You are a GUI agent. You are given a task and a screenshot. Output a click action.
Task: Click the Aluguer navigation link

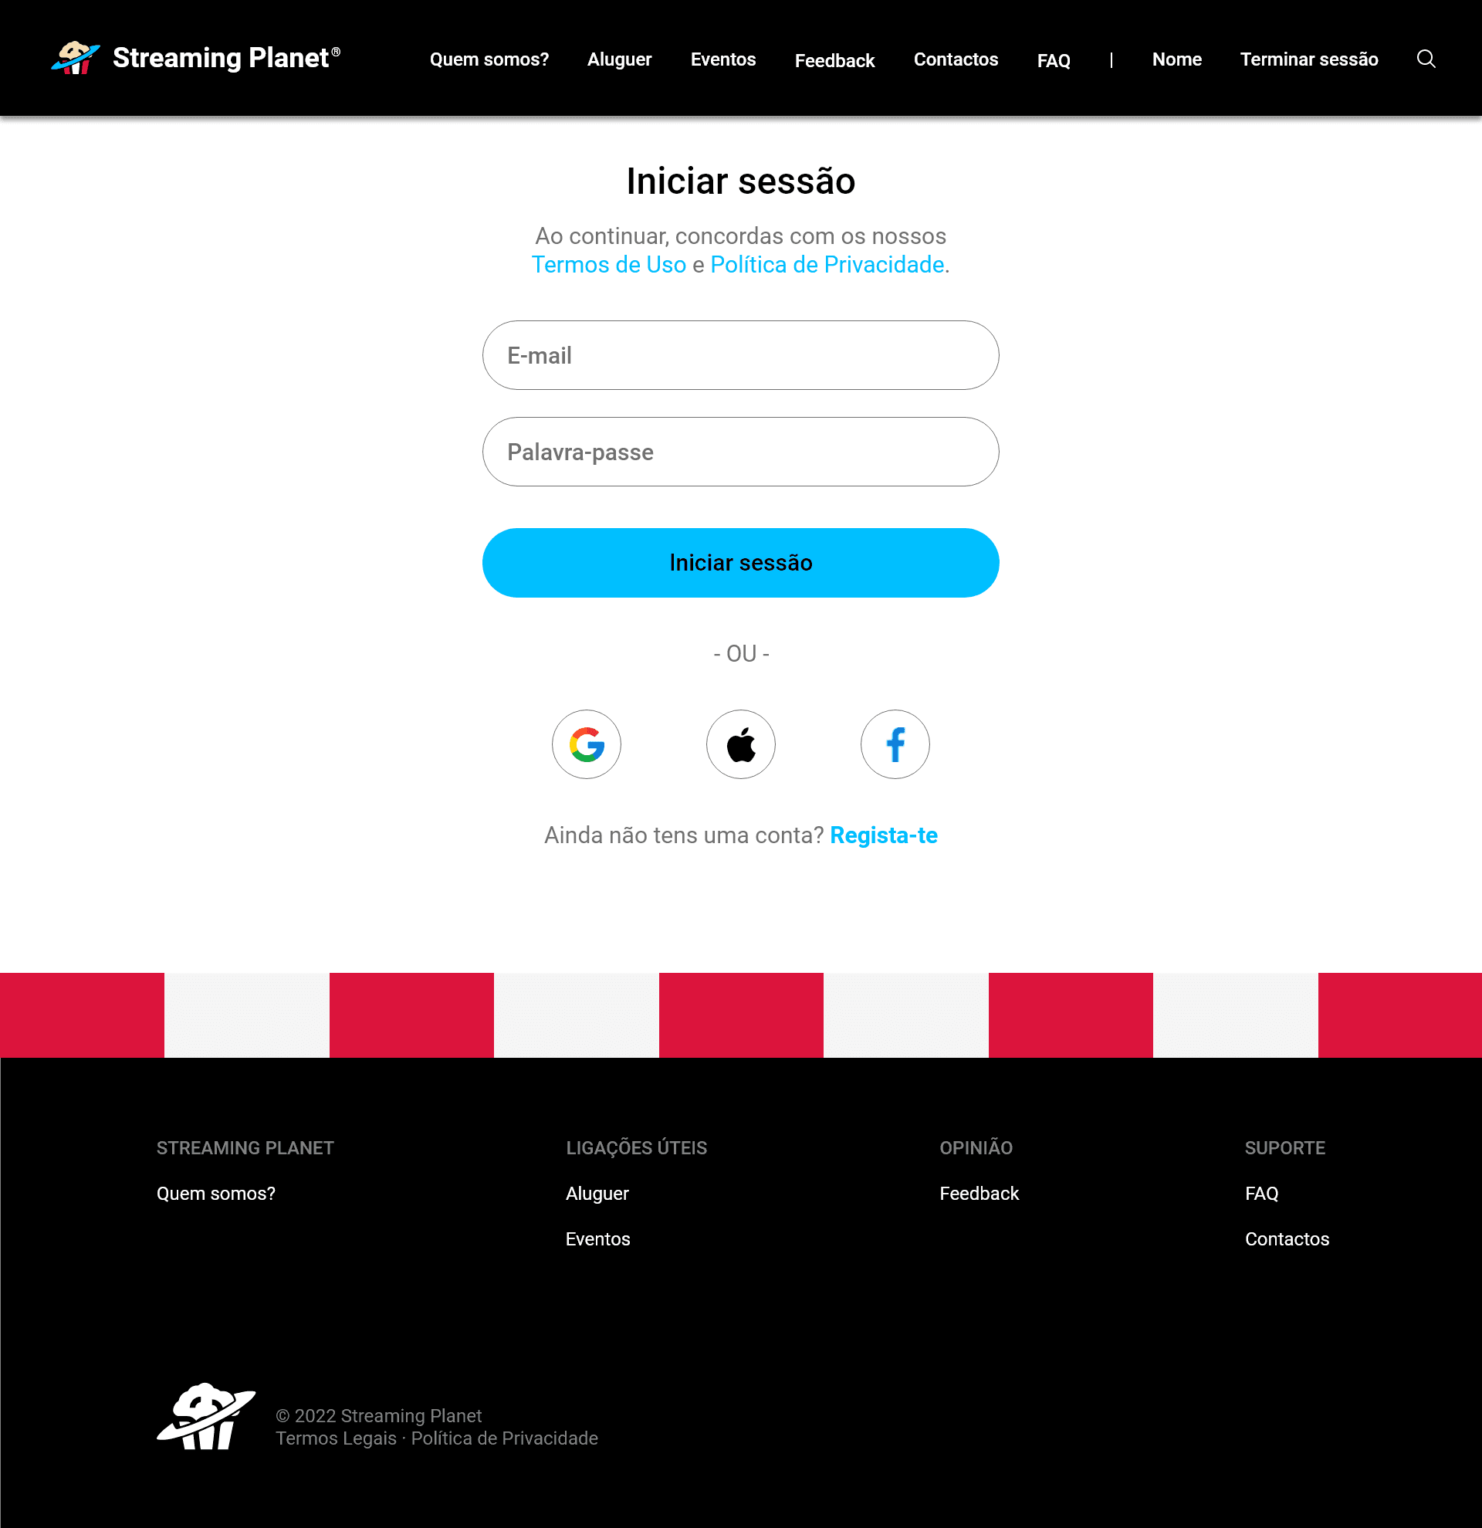[619, 59]
